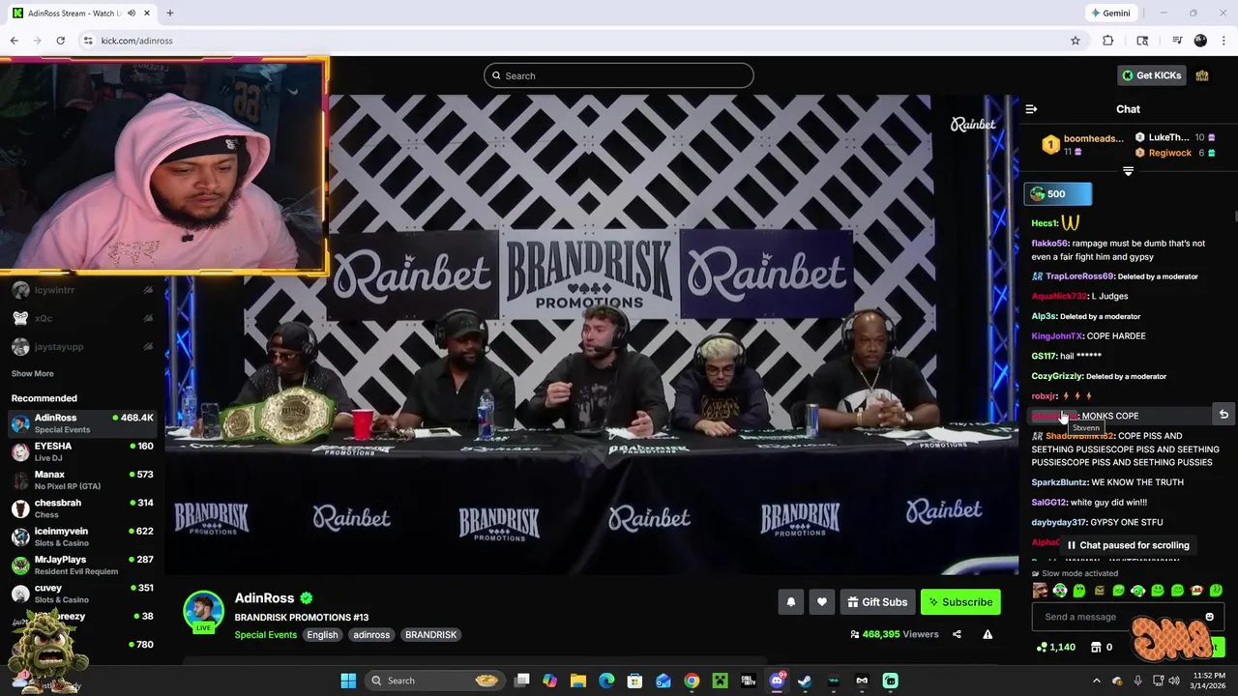Click the green Subscribe button

[960, 602]
